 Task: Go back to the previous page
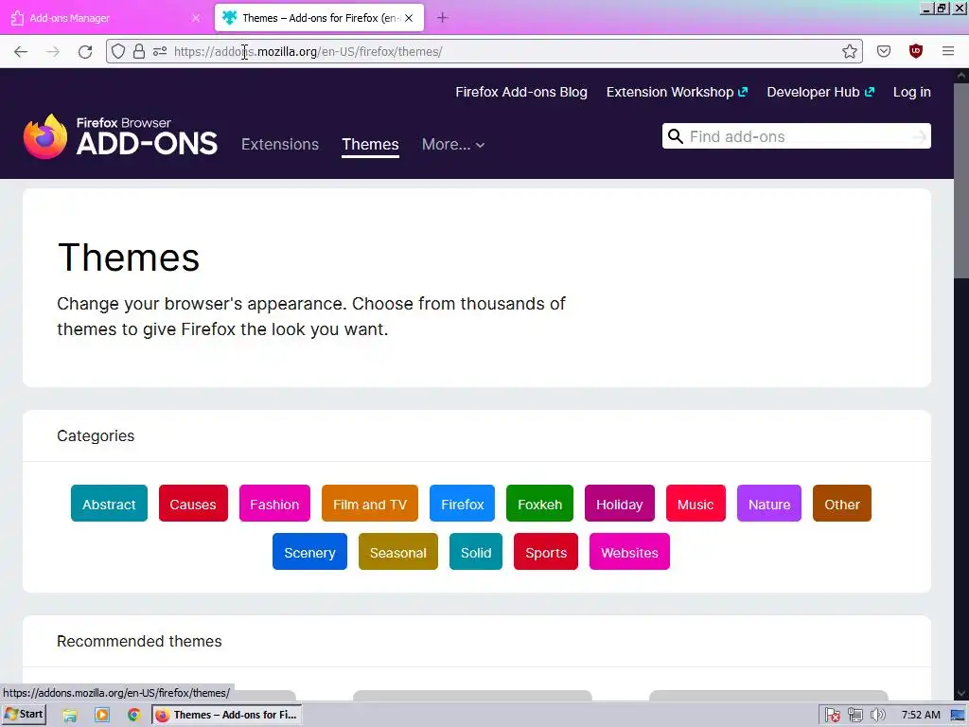(21, 52)
